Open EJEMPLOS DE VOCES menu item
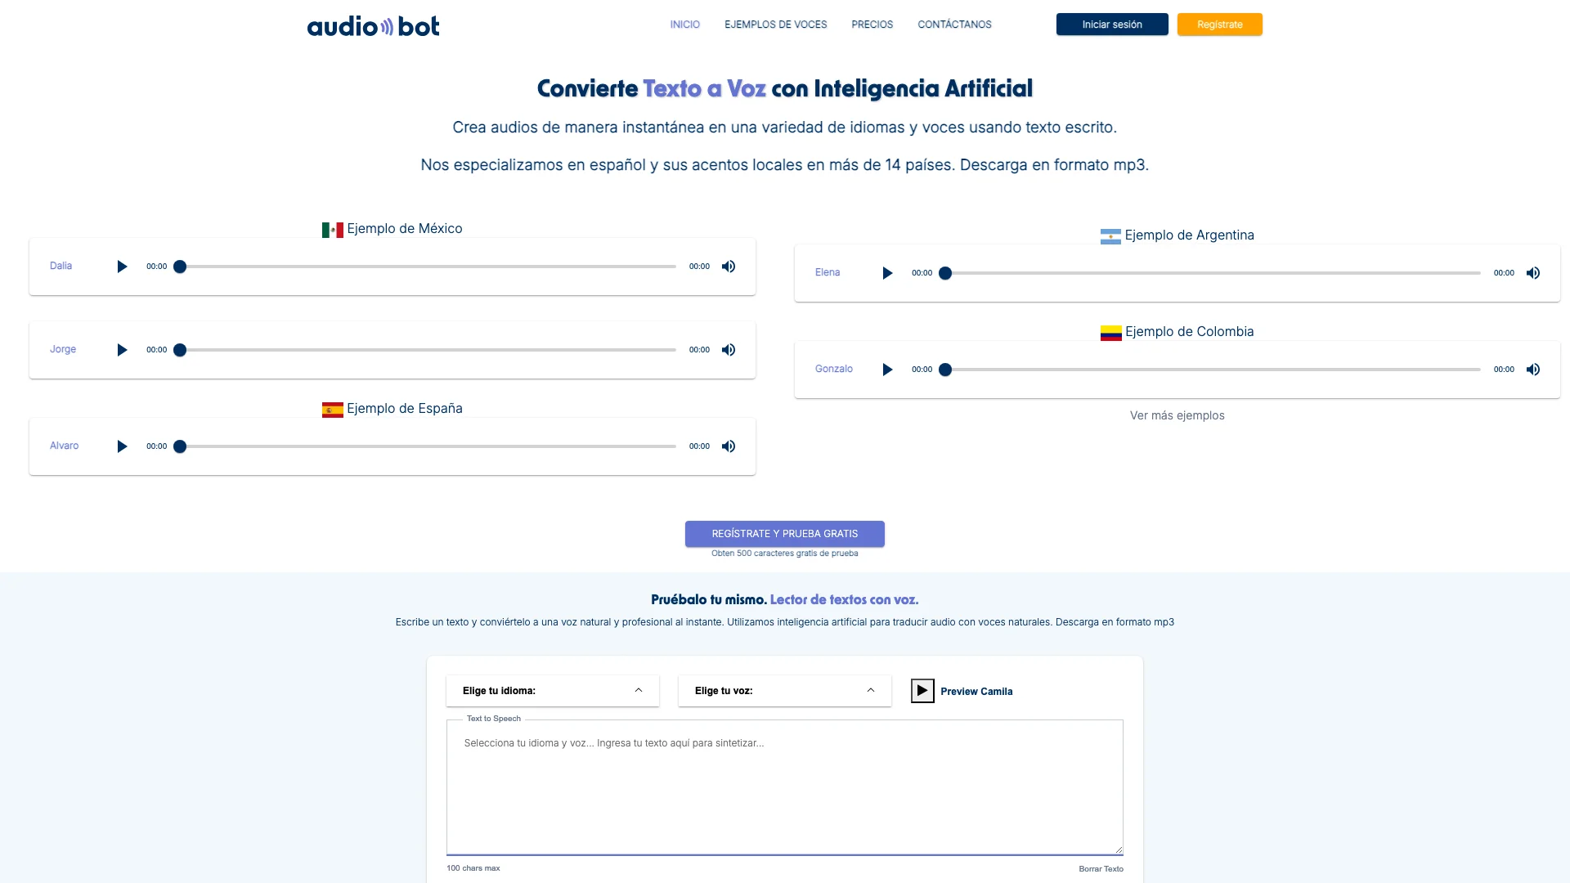This screenshot has width=1570, height=883. [x=774, y=24]
